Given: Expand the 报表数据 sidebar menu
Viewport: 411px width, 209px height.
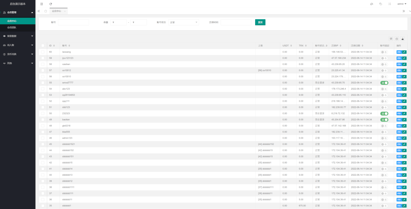Looking at the screenshot, I should (17, 36).
